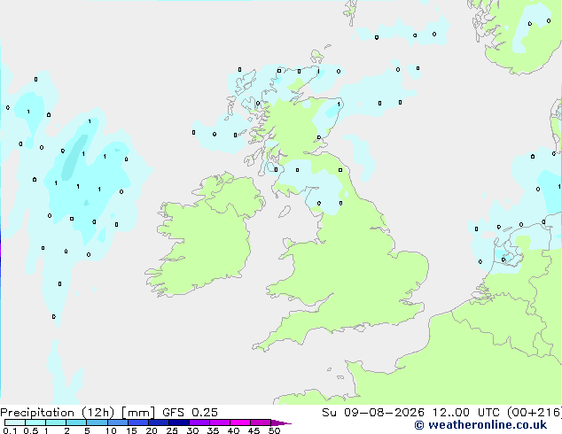Image resolution: width=562 pixels, height=434 pixels.
Task: Click the '0.5' legend scale label
Action: [x=31, y=430]
